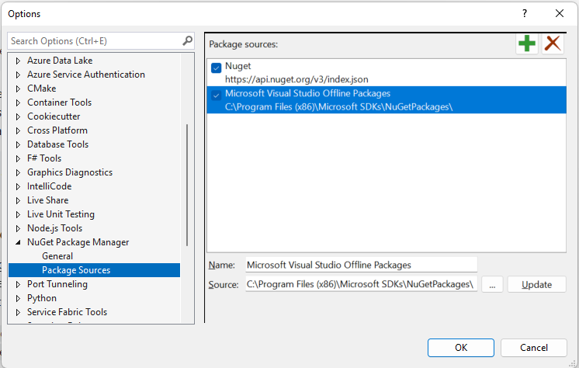Screen dimensions: 579x368
Task: Expand the Azure Service Authentication node
Action: pos(18,75)
